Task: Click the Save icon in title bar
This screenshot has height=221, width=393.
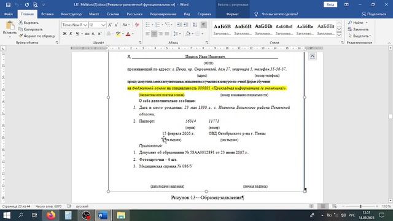Action: tap(8, 5)
